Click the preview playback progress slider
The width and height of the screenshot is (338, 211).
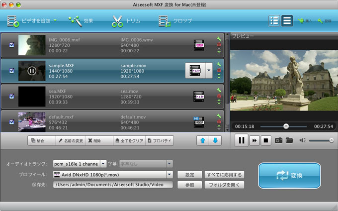pyautogui.click(x=285, y=126)
